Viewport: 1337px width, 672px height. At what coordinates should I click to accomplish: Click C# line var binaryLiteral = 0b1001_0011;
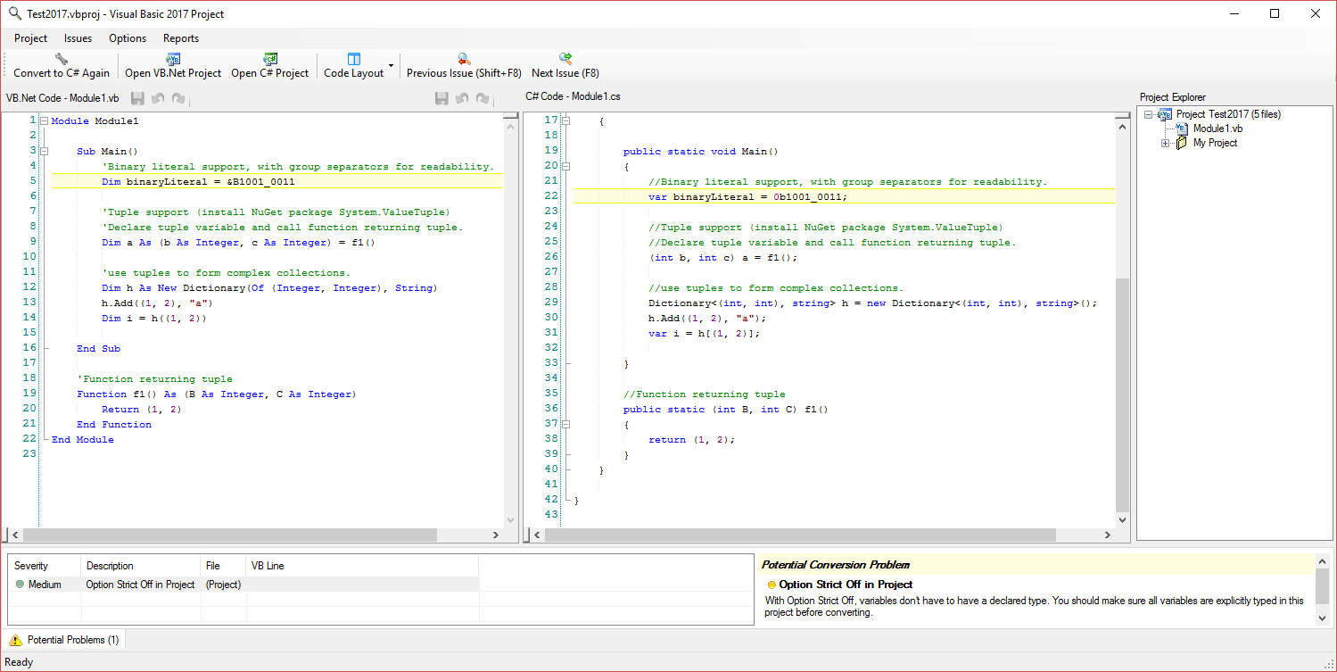747,196
